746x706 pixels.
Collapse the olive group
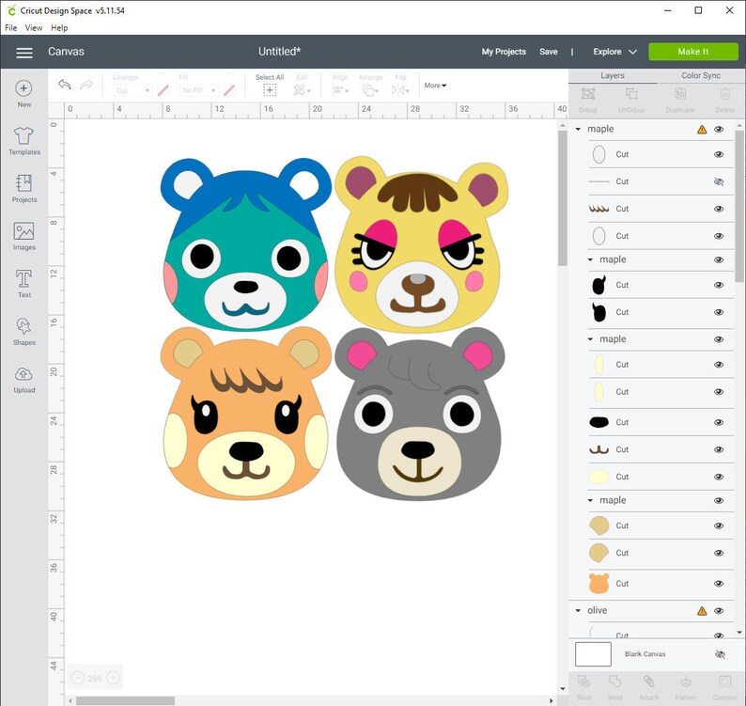[x=578, y=611]
